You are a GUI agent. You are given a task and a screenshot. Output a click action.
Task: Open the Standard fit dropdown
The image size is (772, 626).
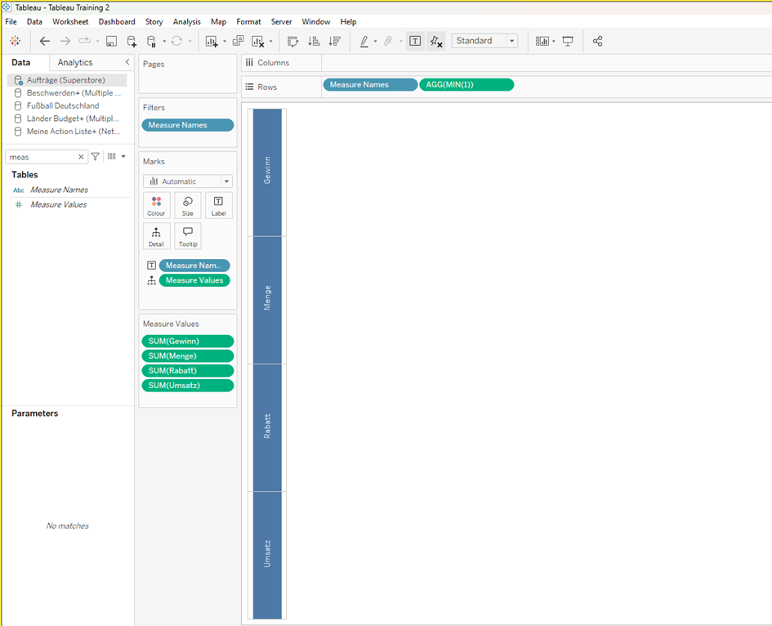coord(485,41)
